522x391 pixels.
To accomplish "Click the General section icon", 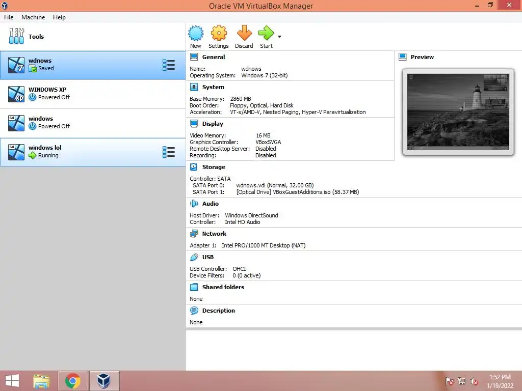I will pos(194,57).
